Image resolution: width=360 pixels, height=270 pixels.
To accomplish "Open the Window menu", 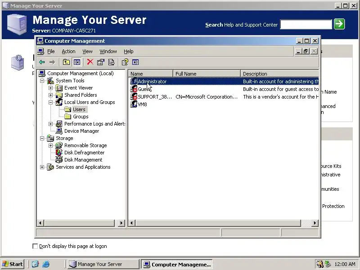I will click(108, 51).
